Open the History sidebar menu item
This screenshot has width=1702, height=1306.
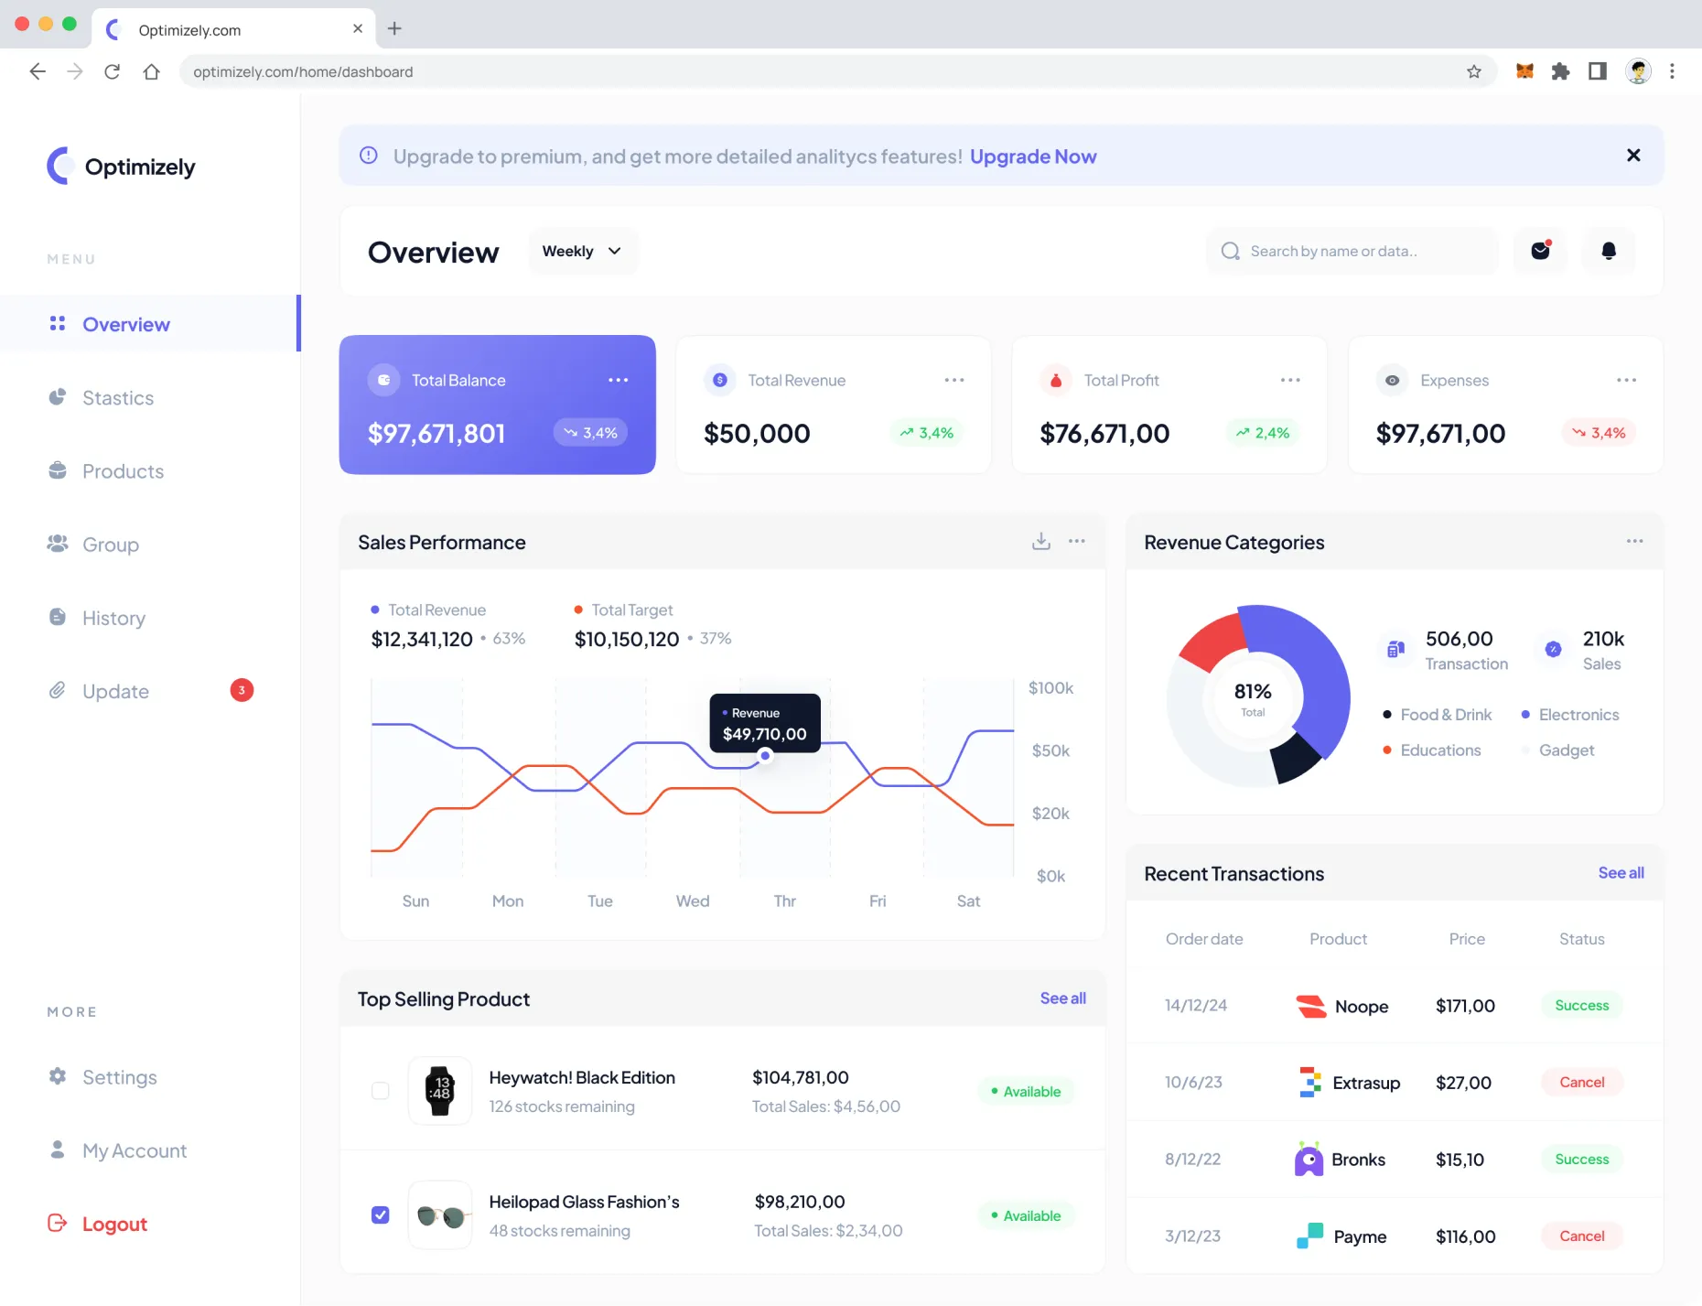(113, 618)
